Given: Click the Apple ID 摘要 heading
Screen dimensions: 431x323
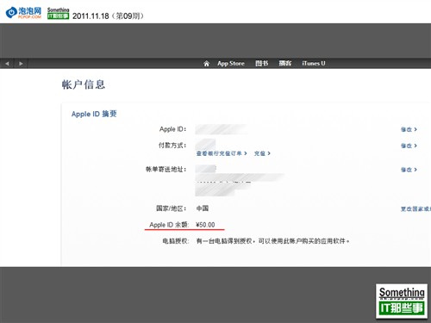Looking at the screenshot, I should tap(94, 114).
